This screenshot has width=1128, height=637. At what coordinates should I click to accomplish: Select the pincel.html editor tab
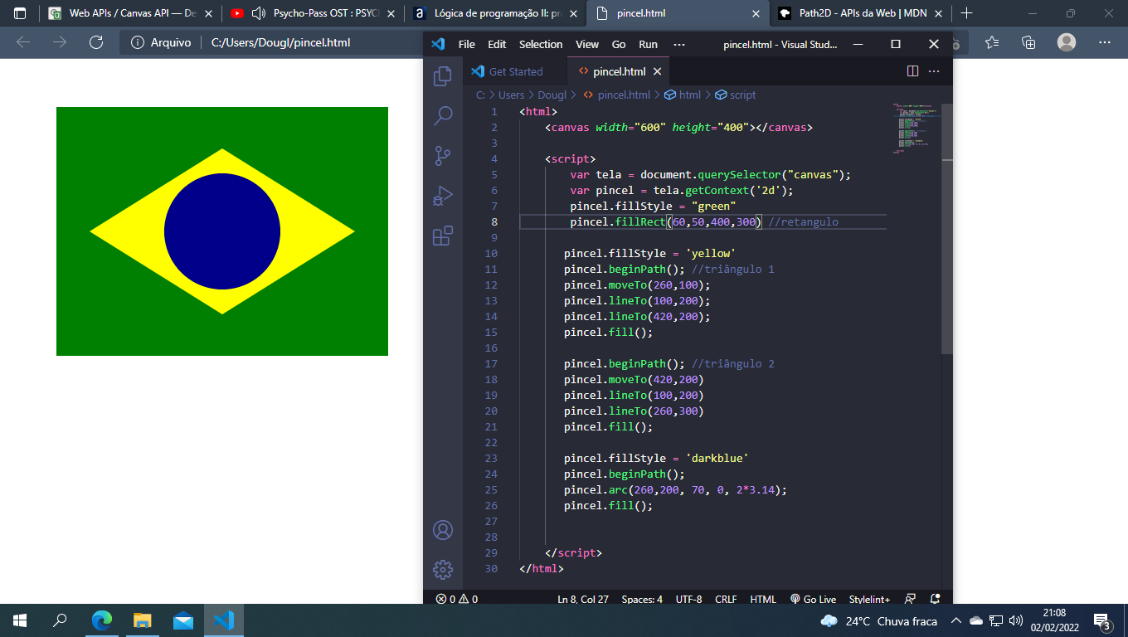tap(619, 71)
